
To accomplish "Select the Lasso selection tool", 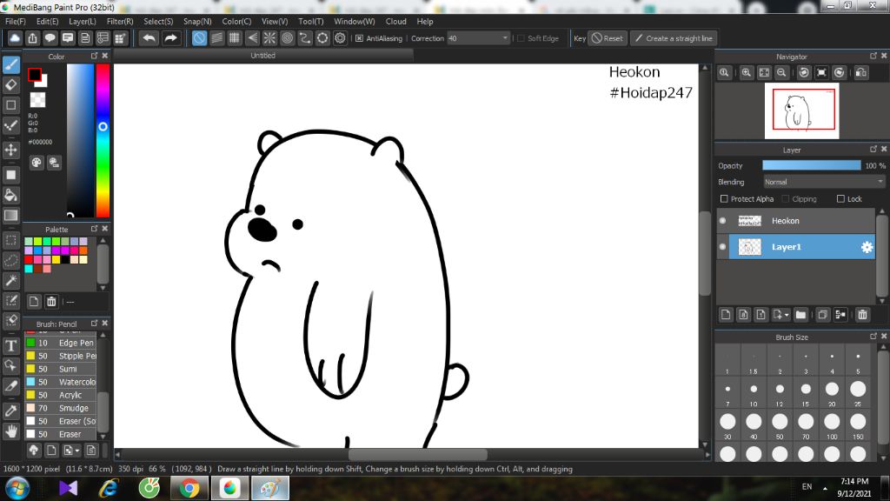I will pos(10,260).
